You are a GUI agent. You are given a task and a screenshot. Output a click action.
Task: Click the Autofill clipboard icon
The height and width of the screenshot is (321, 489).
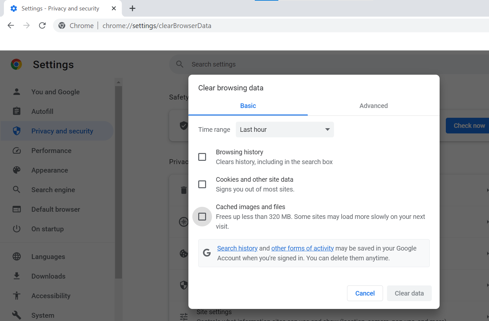click(x=17, y=111)
